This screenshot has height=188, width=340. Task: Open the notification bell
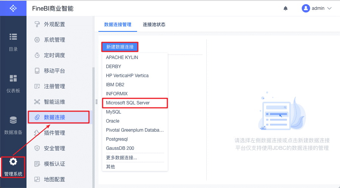click(285, 8)
